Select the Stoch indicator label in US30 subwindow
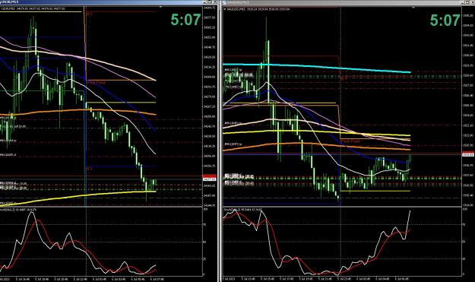The height and width of the screenshot is (282, 475). (x=18, y=209)
